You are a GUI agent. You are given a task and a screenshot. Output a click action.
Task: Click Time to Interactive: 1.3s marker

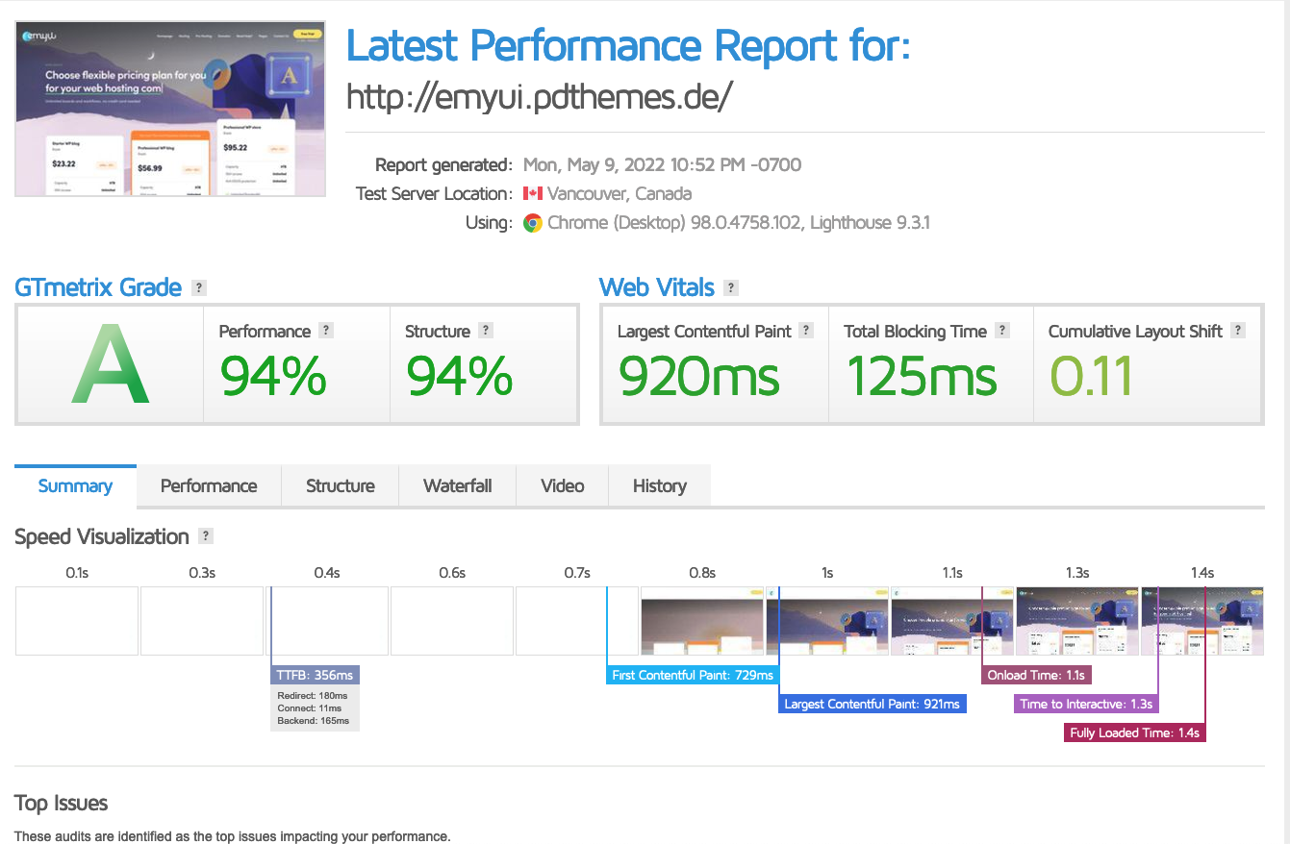pos(1087,704)
